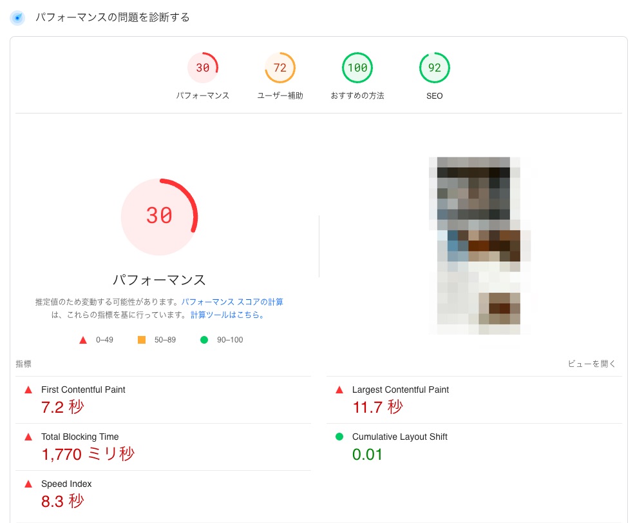The height and width of the screenshot is (523, 635).
Task: Click the green circle 90–100 legend icon
Action: 204,340
